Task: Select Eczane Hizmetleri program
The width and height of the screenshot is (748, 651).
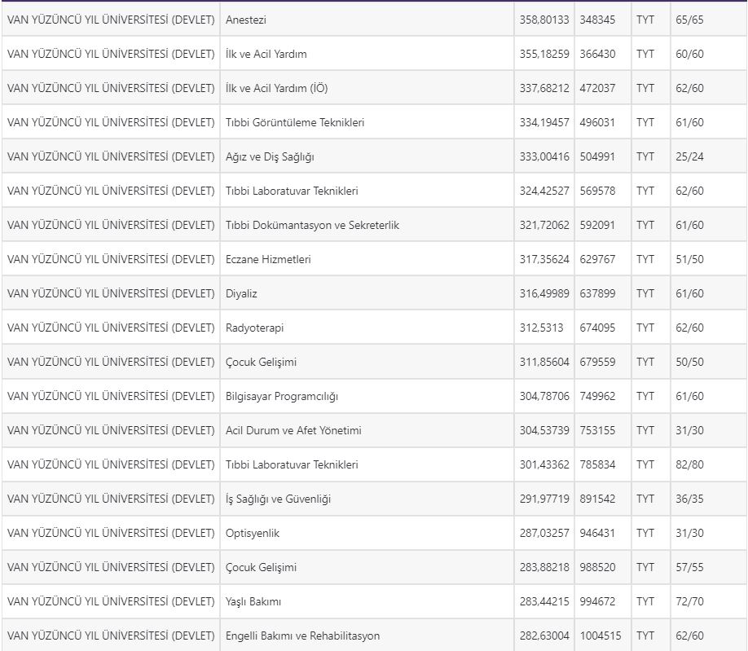Action: (268, 259)
